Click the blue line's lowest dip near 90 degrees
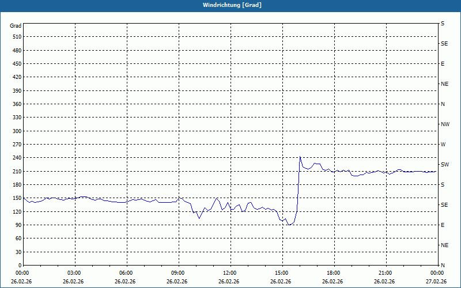461x288 pixels. point(290,225)
